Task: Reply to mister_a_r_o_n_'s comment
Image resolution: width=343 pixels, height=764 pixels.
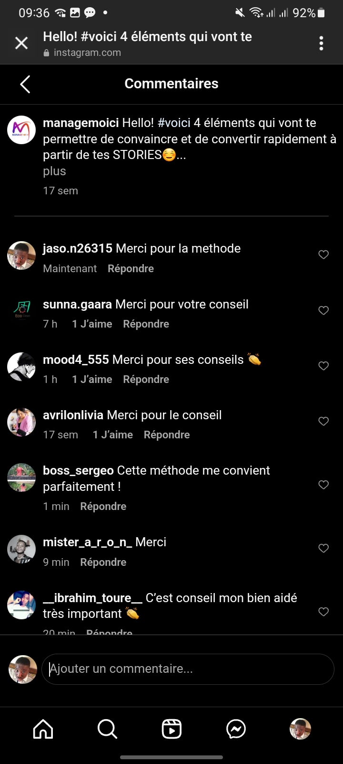Action: tap(103, 562)
